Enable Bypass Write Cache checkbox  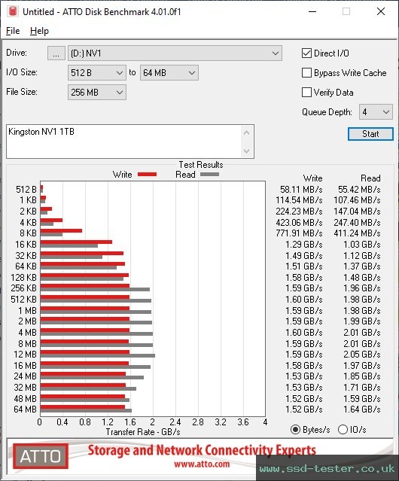306,73
